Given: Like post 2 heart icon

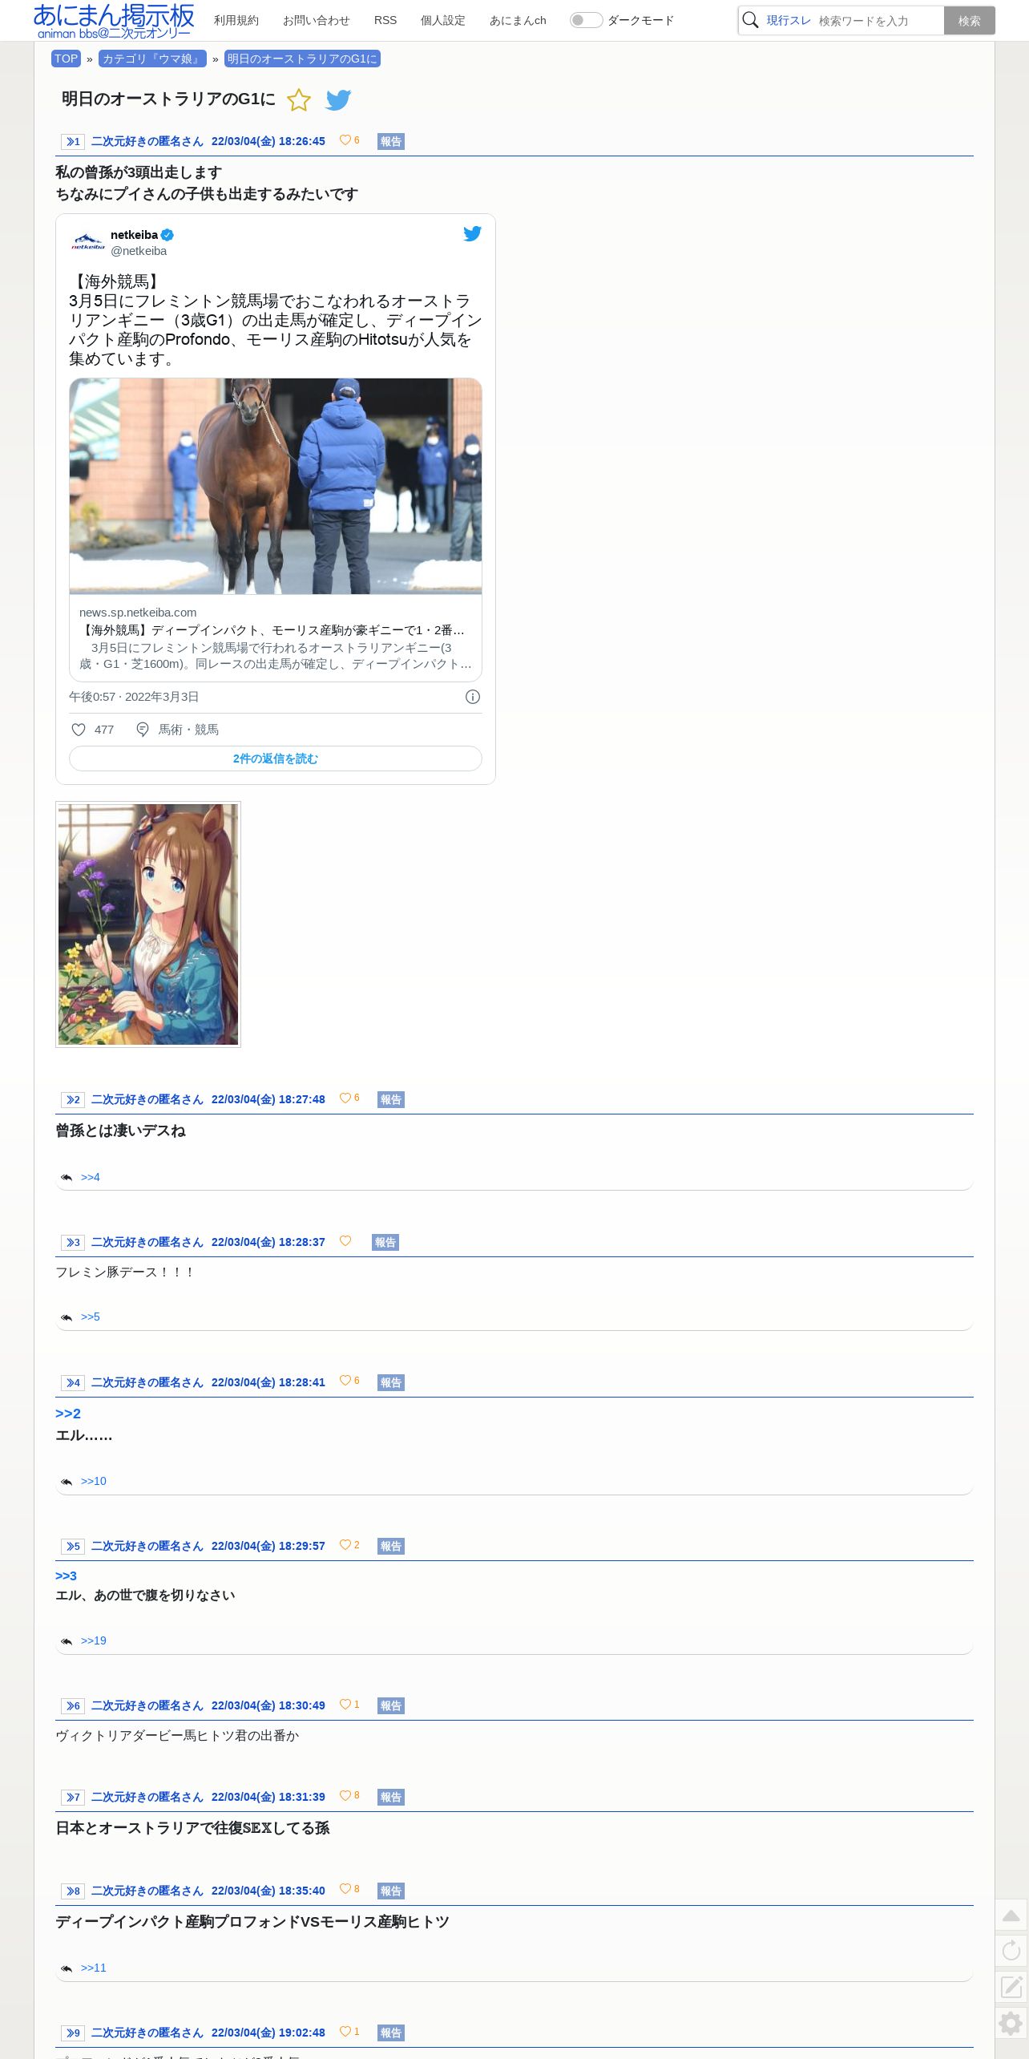Looking at the screenshot, I should [x=345, y=1098].
